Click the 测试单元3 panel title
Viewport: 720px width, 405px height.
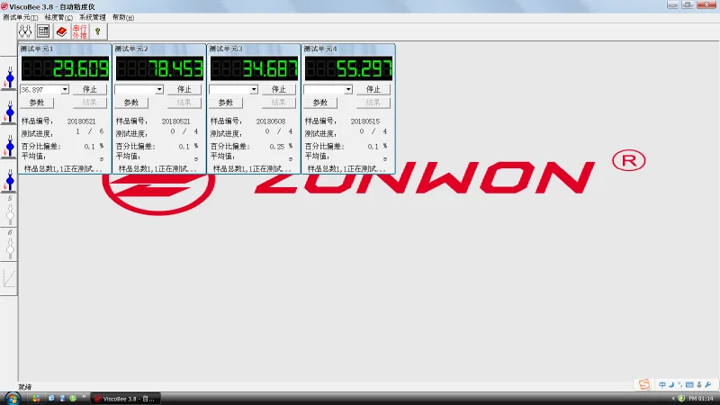pos(226,49)
